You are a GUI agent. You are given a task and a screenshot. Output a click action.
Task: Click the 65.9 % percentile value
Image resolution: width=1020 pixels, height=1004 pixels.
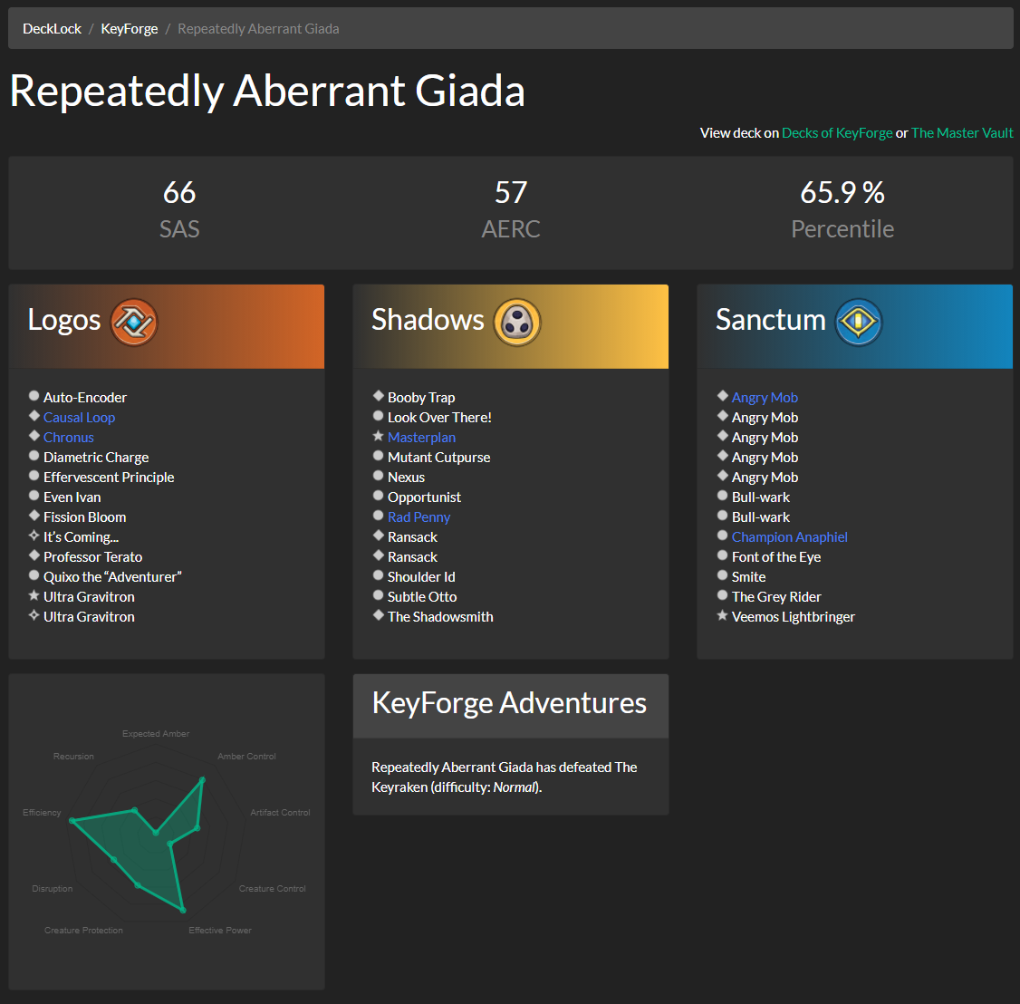[x=842, y=193]
